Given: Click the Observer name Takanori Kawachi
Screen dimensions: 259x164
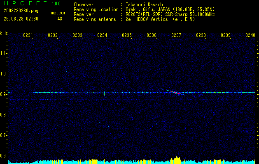Looking at the screenshot, I should click(x=145, y=5).
